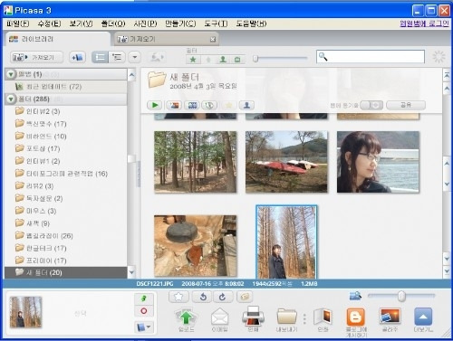Viewport: 453px width, 341px height.
Task: Click the printer icon
Action: pos(253,316)
